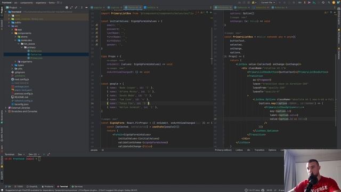Collapse the frontend root folder
The height and width of the screenshot is (192, 341).
point(6,12)
